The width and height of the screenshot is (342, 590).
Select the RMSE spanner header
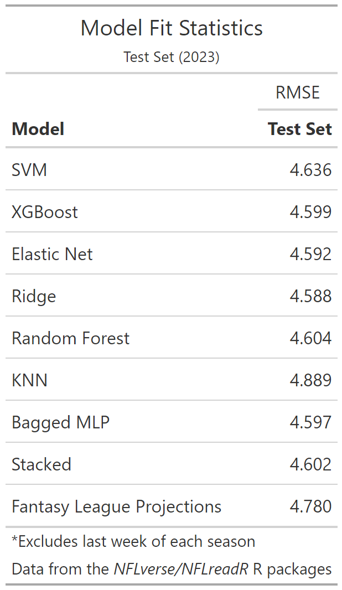[x=298, y=92]
